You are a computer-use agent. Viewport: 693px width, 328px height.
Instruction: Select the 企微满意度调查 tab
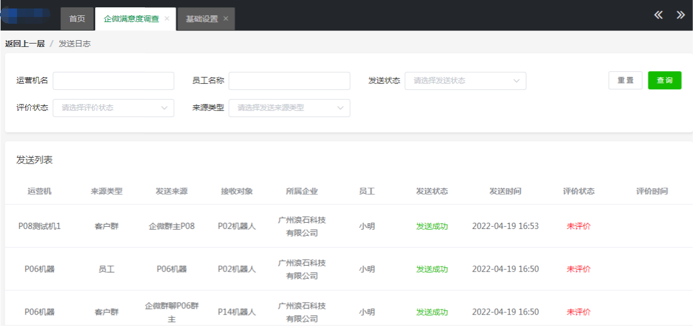point(131,19)
